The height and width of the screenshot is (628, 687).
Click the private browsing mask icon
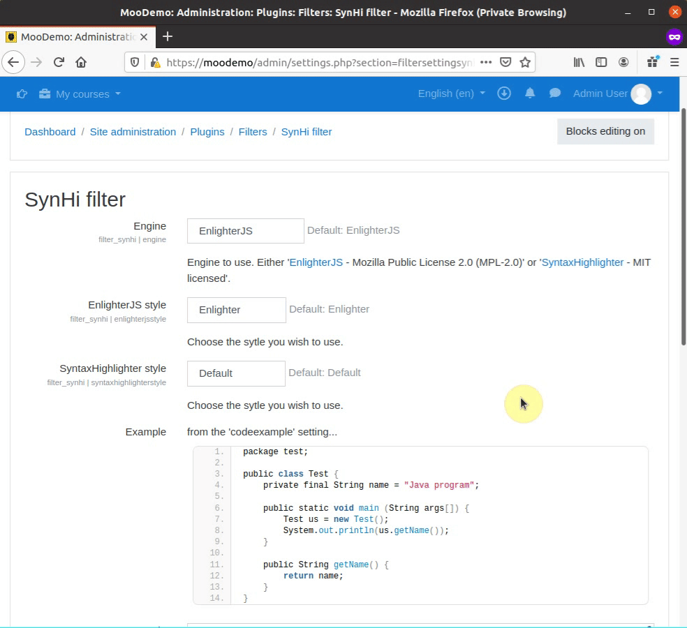(674, 37)
